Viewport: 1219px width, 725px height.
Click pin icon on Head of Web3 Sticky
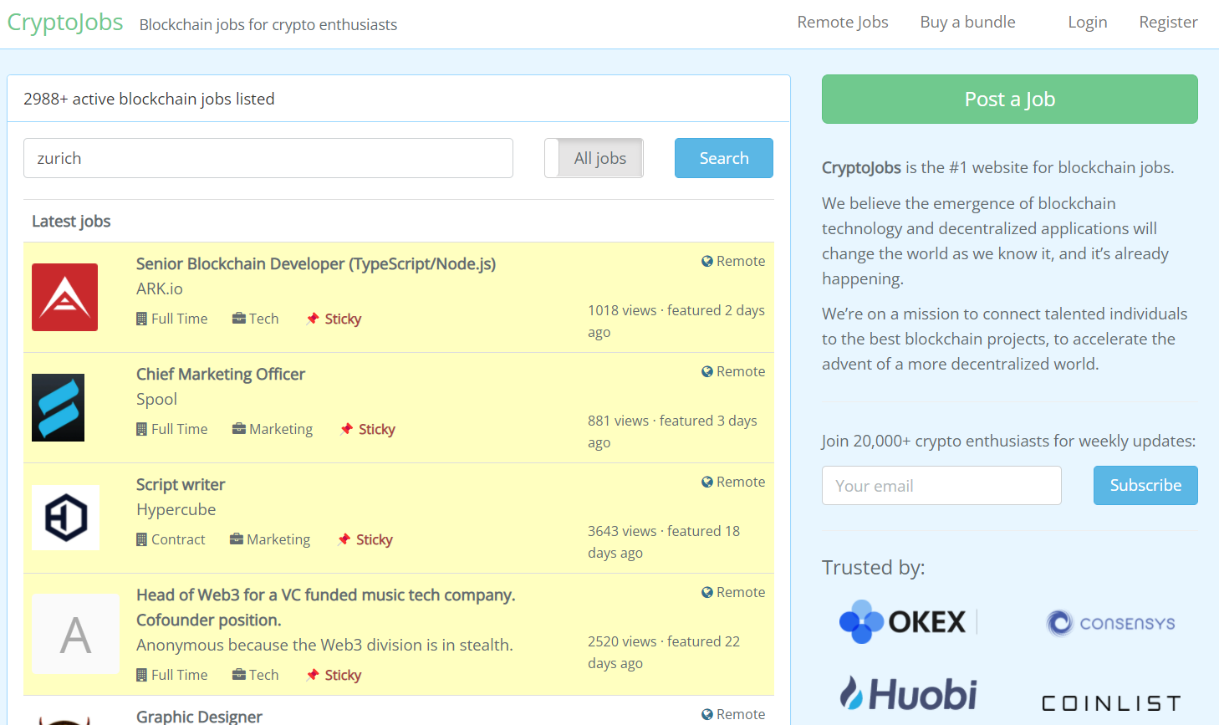pos(313,675)
